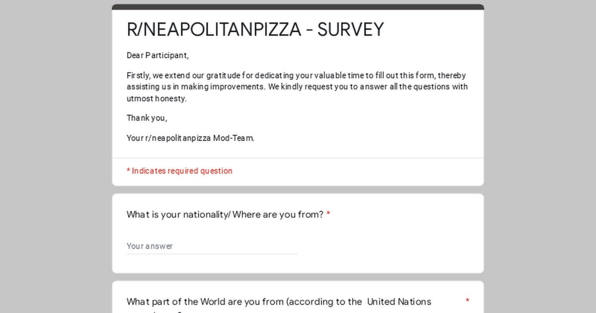Click the nationality question label text

click(x=225, y=215)
